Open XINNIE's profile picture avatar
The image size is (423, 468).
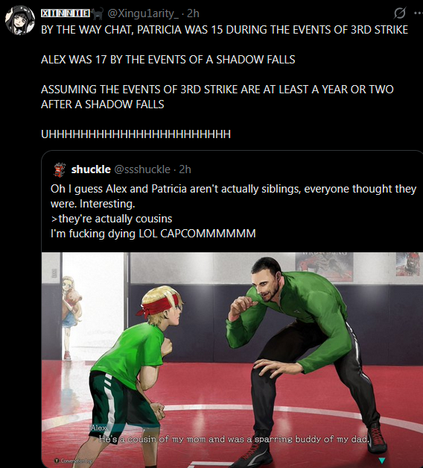(x=20, y=20)
